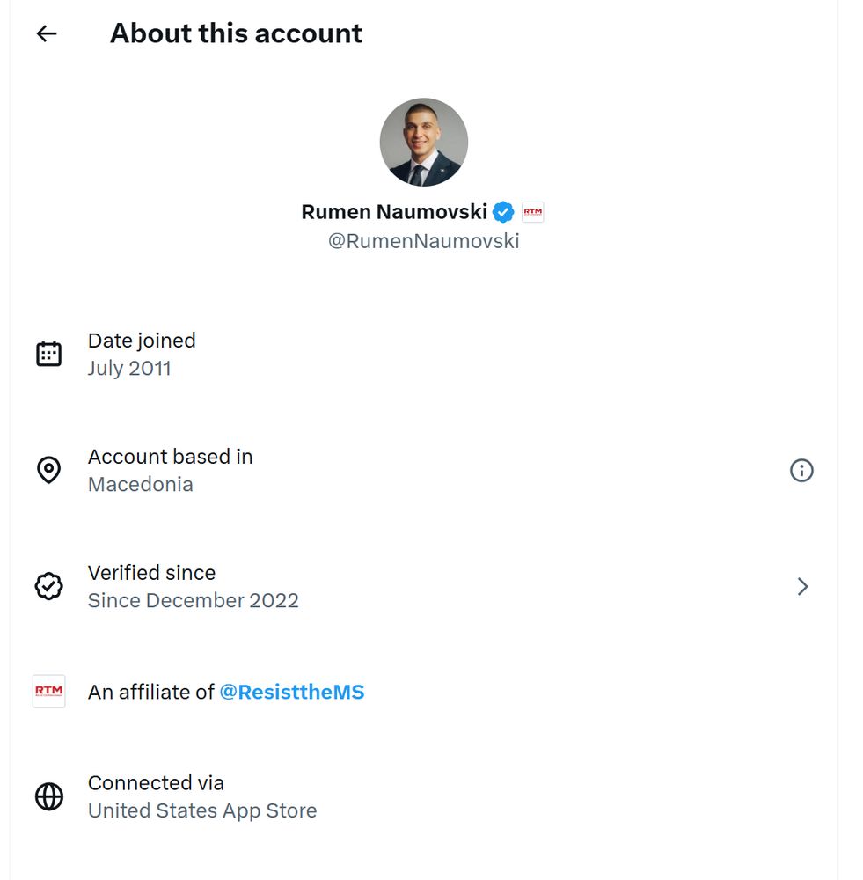Viewport: 863px width, 880px height.
Task: Expand Verified since details using the chevron
Action: pyautogui.click(x=802, y=587)
